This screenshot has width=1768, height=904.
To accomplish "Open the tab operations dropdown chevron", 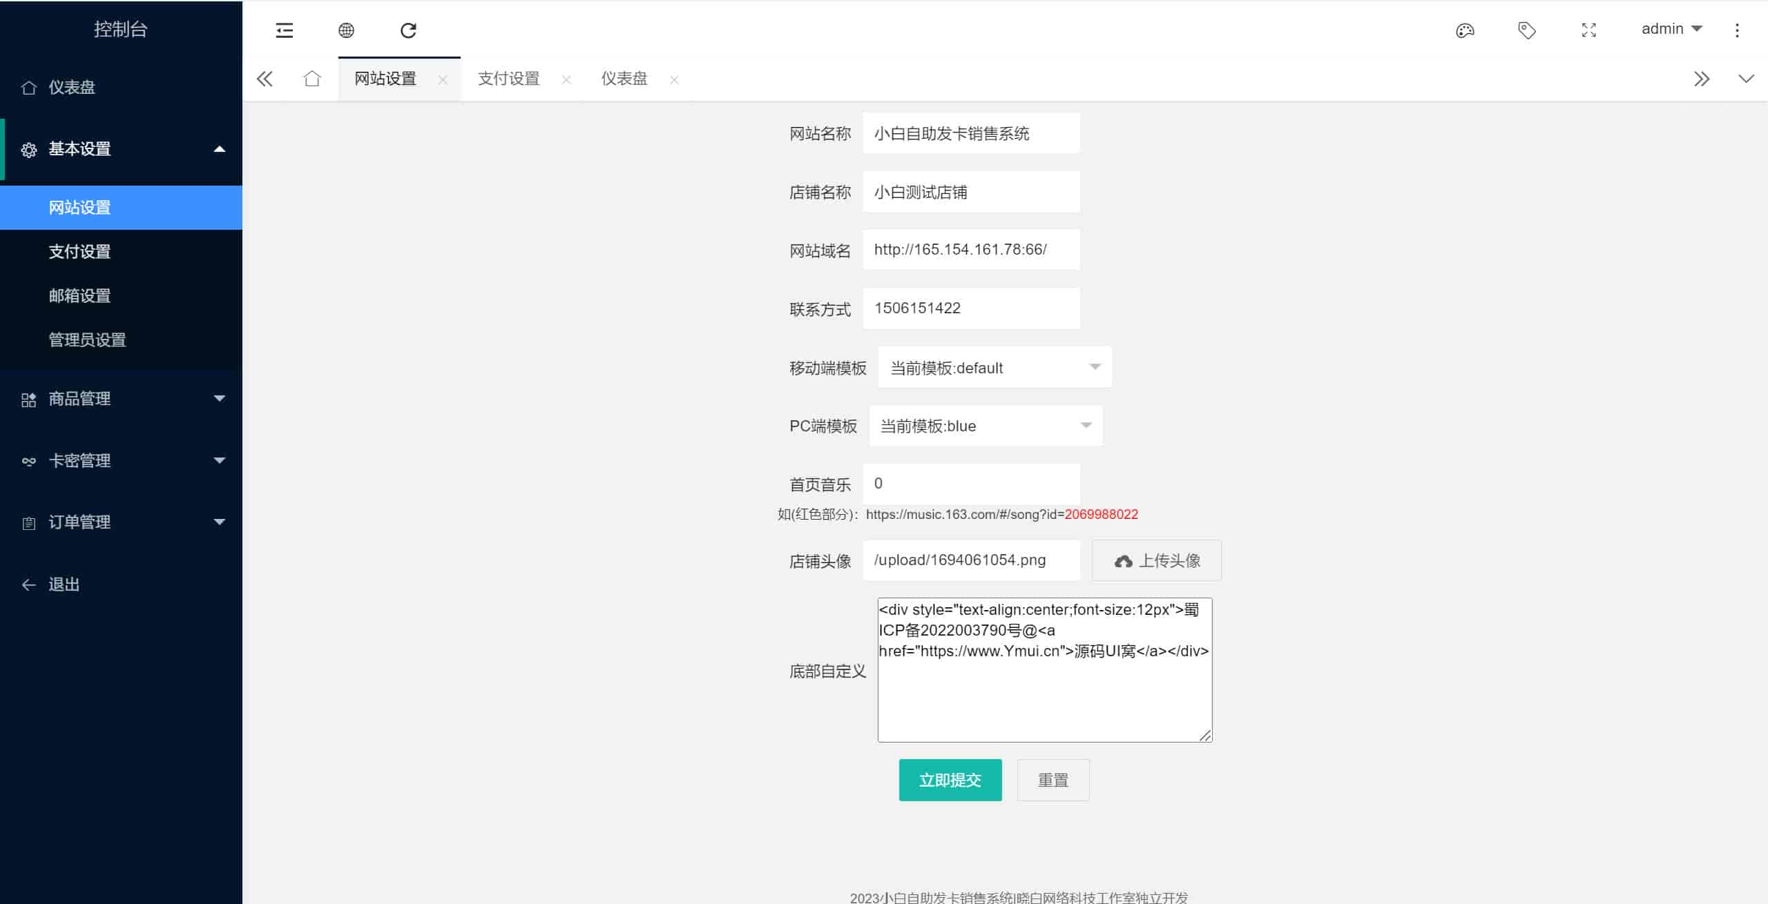I will [1746, 79].
